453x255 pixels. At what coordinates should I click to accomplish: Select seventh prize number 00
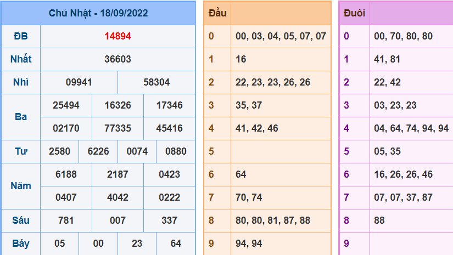pyautogui.click(x=98, y=243)
